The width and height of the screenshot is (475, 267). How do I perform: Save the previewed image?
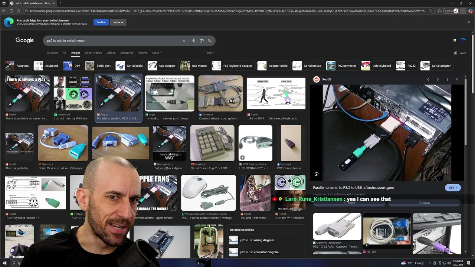pos(424,203)
